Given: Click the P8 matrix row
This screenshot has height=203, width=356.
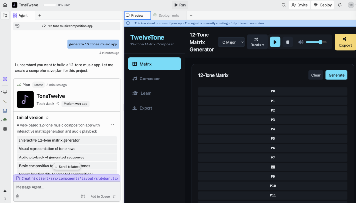Looking at the screenshot, I should tap(273, 167).
